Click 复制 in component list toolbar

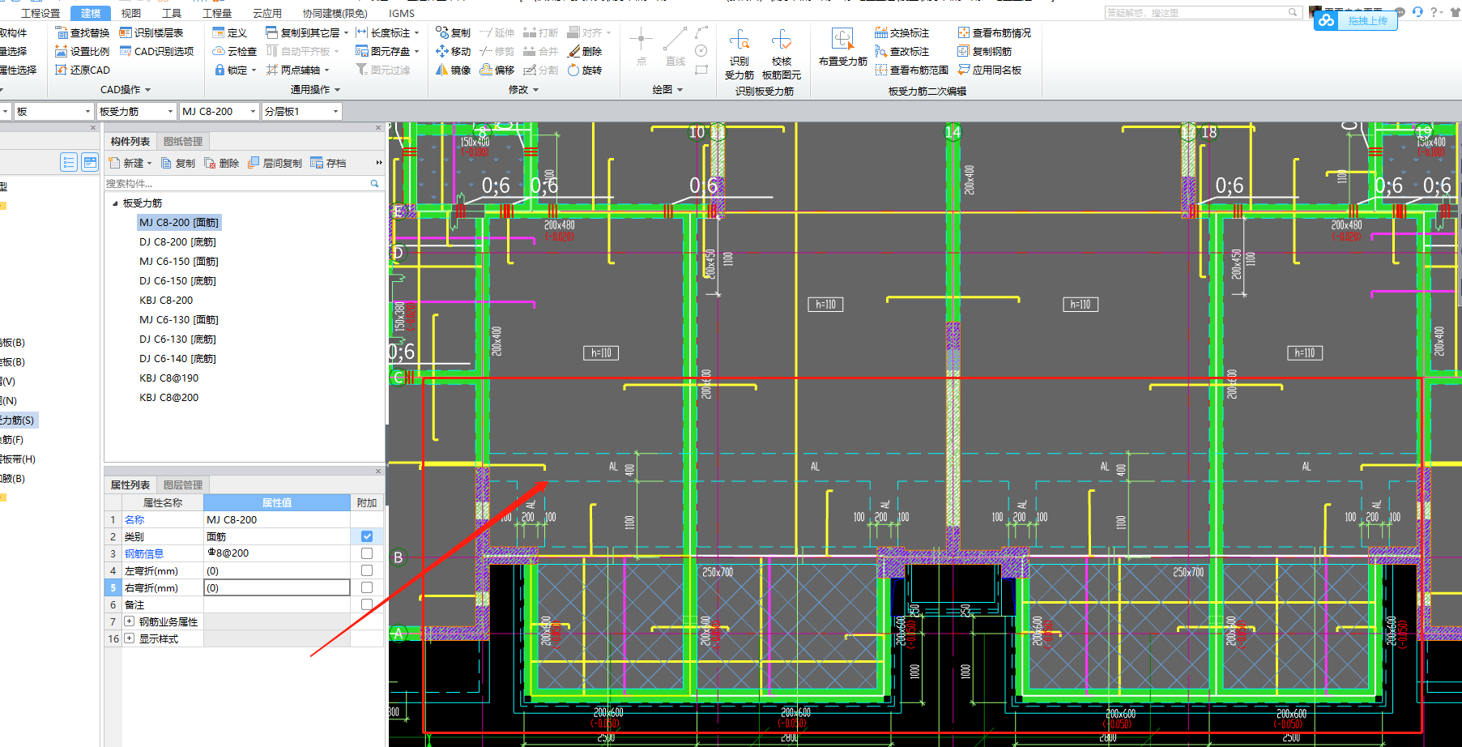click(x=178, y=163)
